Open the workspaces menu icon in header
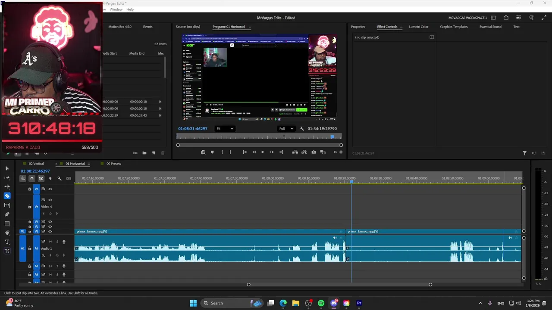Image resolution: width=552 pixels, height=310 pixels. pyautogui.click(x=493, y=18)
